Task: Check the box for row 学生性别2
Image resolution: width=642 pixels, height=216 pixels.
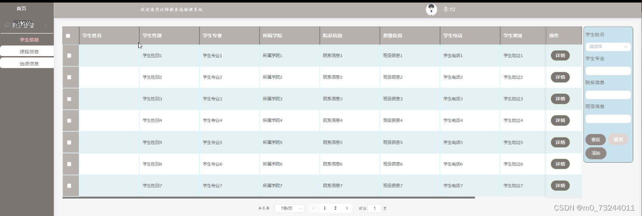Action: pos(69,77)
